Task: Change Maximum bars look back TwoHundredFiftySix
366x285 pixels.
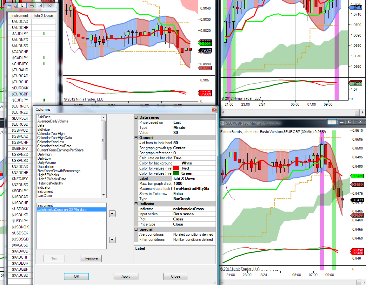Action: [x=194, y=189]
